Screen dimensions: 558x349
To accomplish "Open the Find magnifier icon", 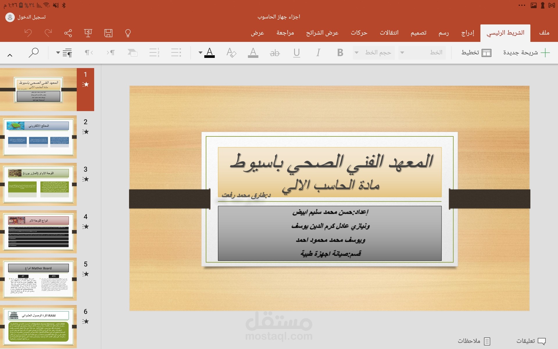I will click(x=34, y=53).
